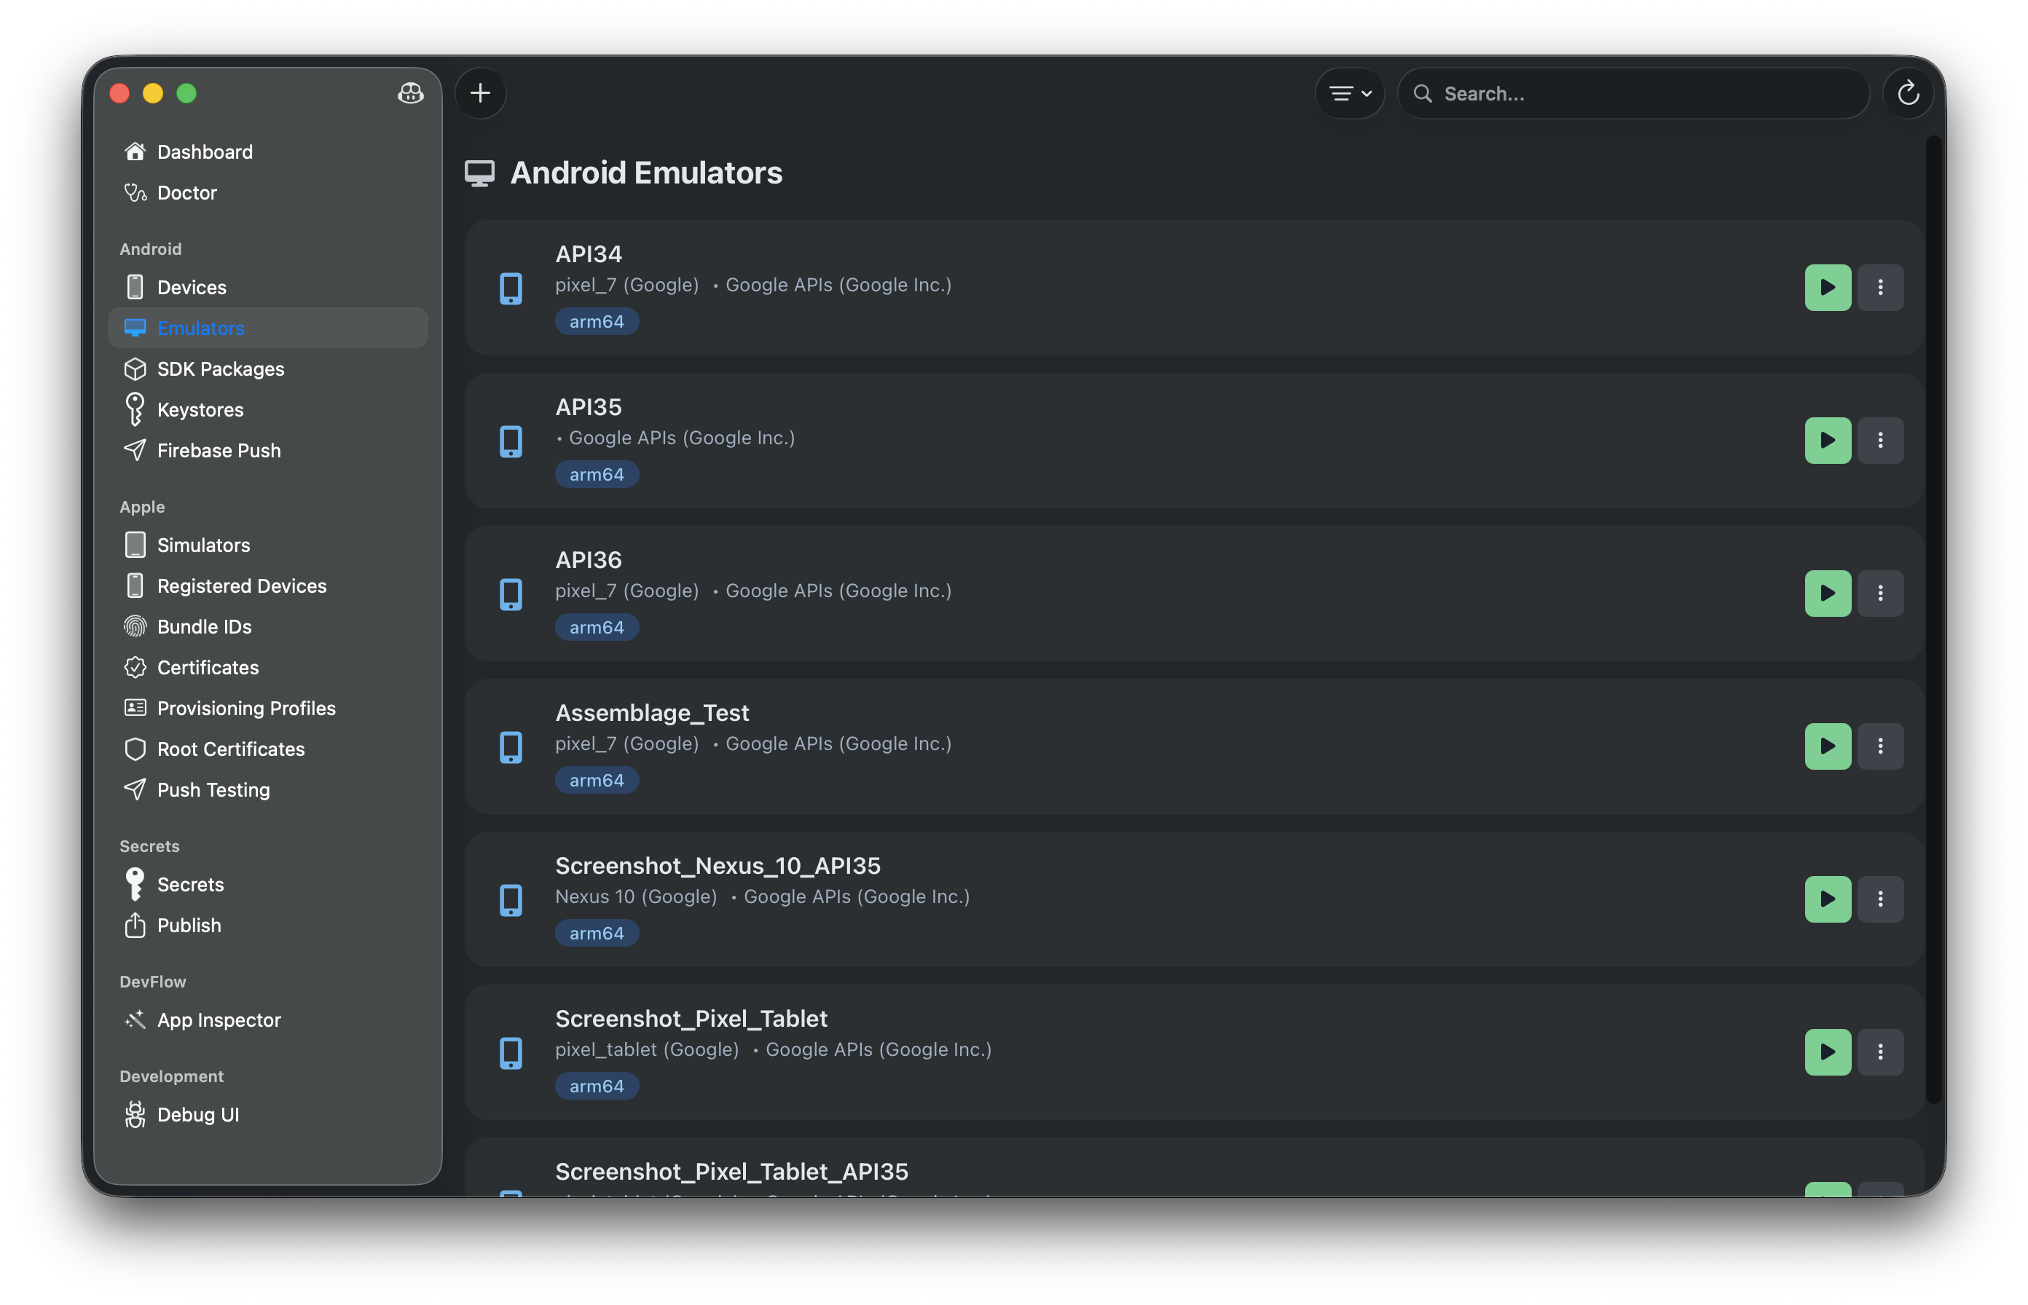Click Publish in the Secrets group
The width and height of the screenshot is (2028, 1305).
[x=188, y=926]
